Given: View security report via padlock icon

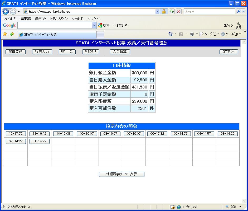Looking at the screenshot, I should pyautogui.click(x=164, y=11).
